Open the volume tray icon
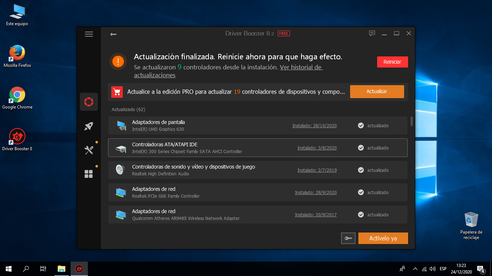This screenshot has height=276, width=492. [x=433, y=269]
